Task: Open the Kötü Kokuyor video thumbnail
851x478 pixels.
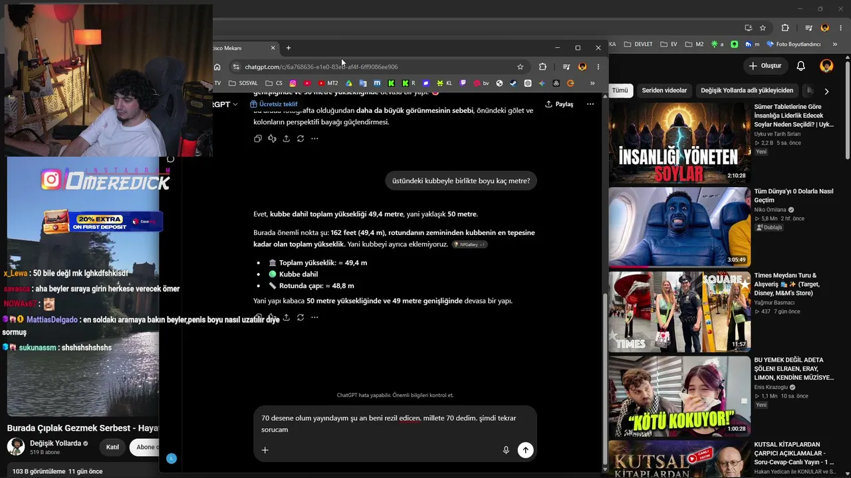Action: coord(679,396)
